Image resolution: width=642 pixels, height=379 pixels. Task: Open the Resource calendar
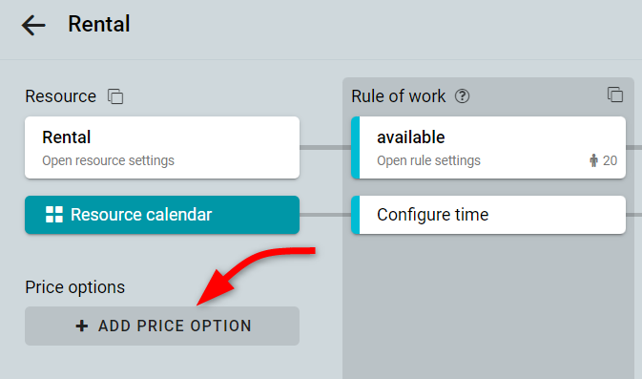point(162,215)
